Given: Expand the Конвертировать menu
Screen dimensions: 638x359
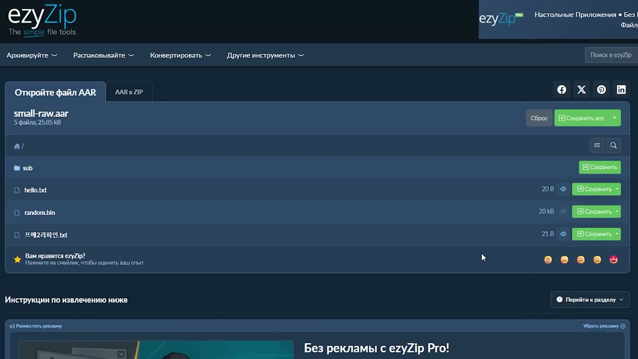Looking at the screenshot, I should point(180,55).
